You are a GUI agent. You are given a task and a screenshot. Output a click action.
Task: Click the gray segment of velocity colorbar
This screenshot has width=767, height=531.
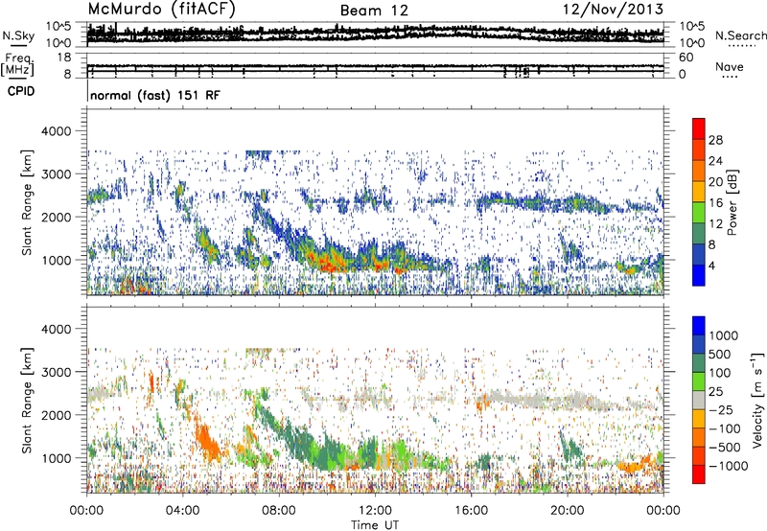[x=699, y=400]
